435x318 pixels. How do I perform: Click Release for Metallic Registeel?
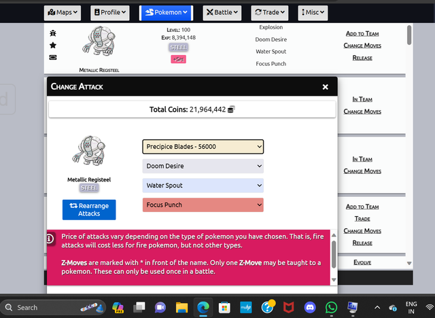coord(362,58)
